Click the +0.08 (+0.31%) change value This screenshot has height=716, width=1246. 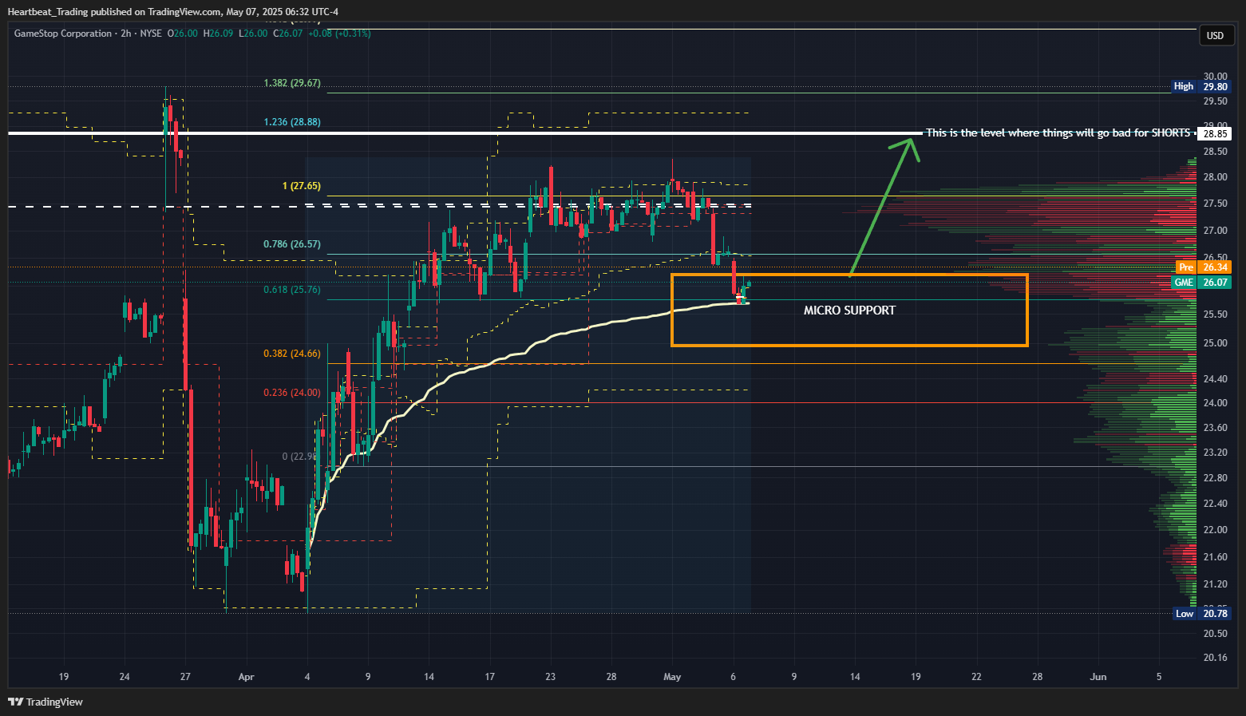pos(339,34)
